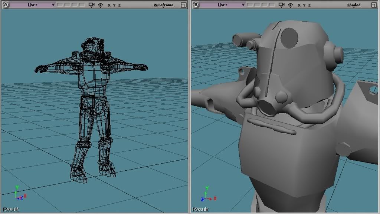
Task: Open the eye visibility menu in viewport B
Action: pyautogui.click(x=291, y=5)
